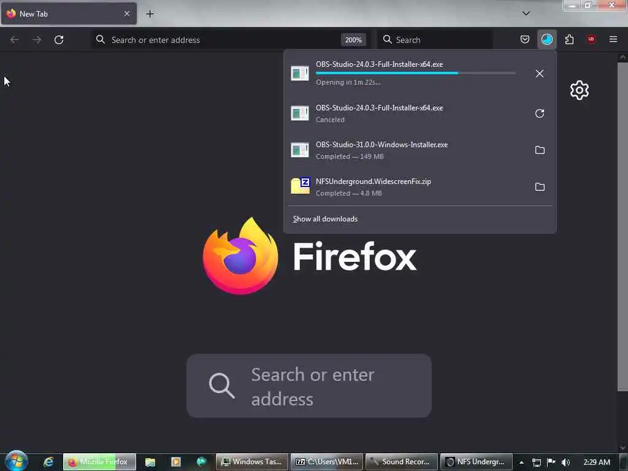Click the 200% zoom level badge
The width and height of the screenshot is (628, 471).
(x=353, y=40)
